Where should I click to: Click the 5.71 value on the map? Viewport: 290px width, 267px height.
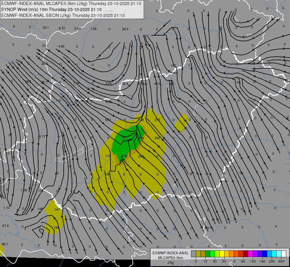[42, 136]
